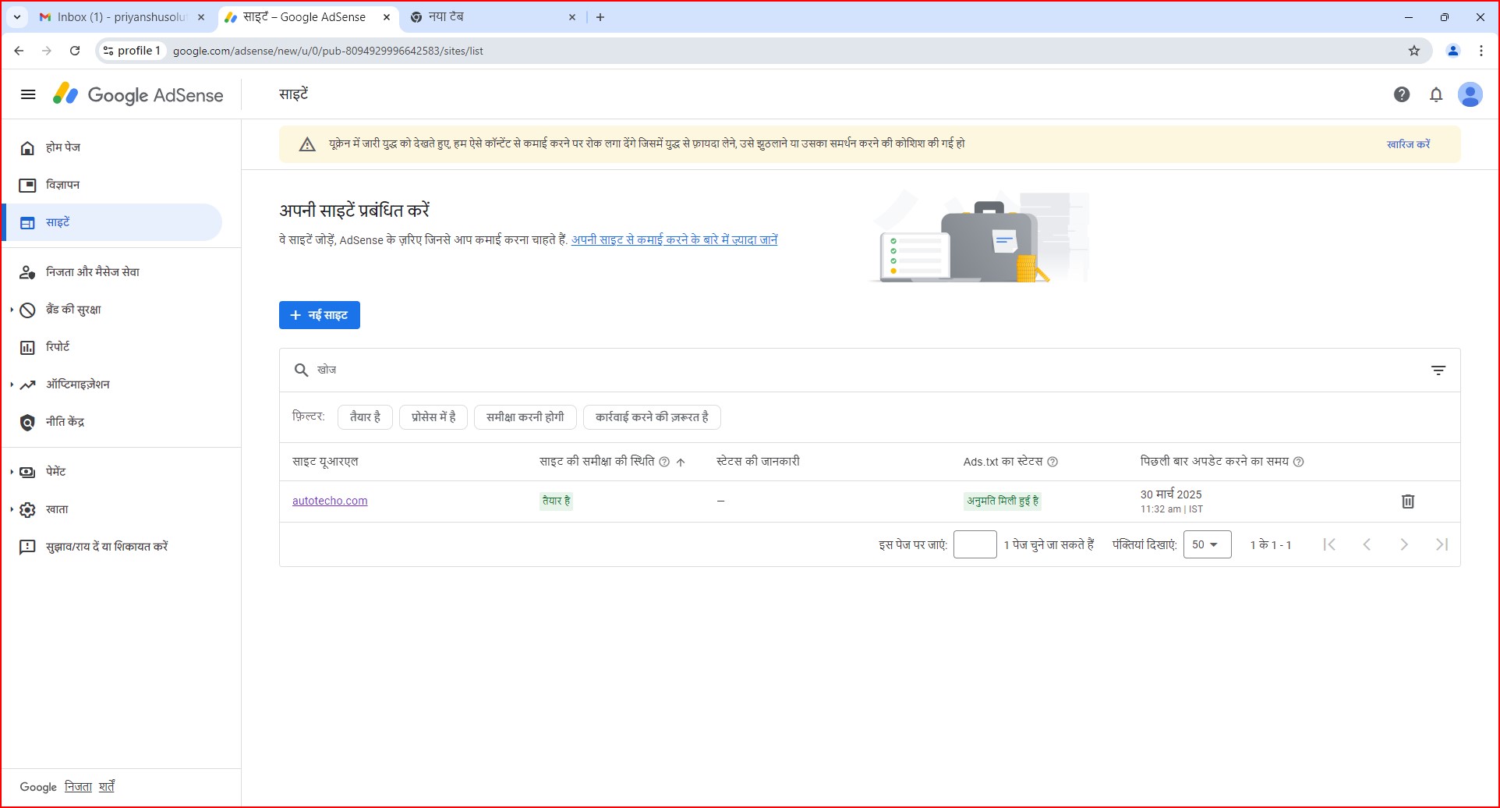Go to the previous page arrow
Image resolution: width=1500 pixels, height=808 pixels.
(x=1367, y=544)
